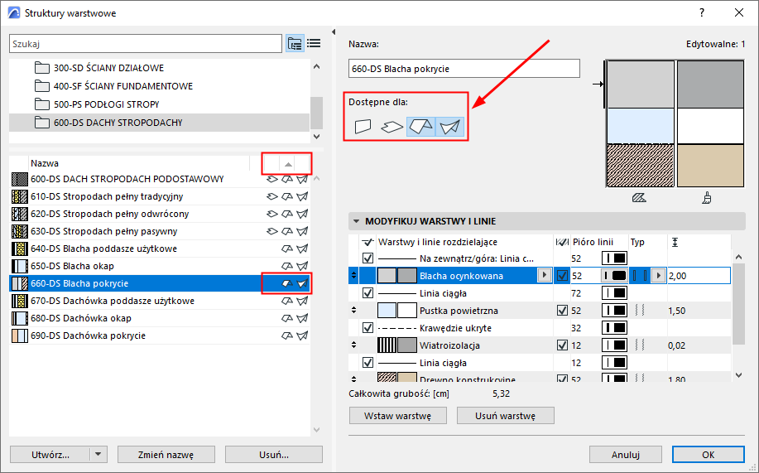Click the Blacha ocynkowana row drag handle
759x473 pixels.
coord(354,276)
